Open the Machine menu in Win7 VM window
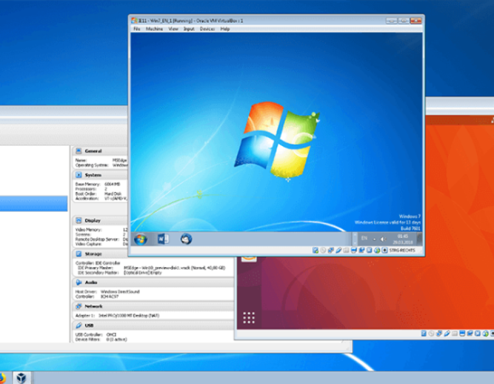 154,29
